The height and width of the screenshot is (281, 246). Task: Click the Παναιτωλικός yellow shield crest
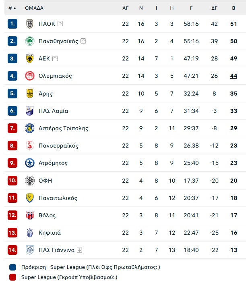point(30,198)
